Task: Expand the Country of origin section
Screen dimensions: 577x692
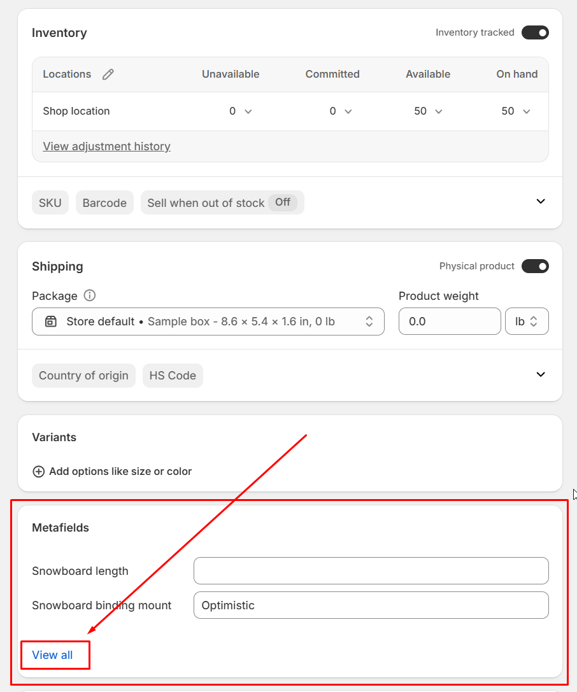Action: (x=541, y=374)
